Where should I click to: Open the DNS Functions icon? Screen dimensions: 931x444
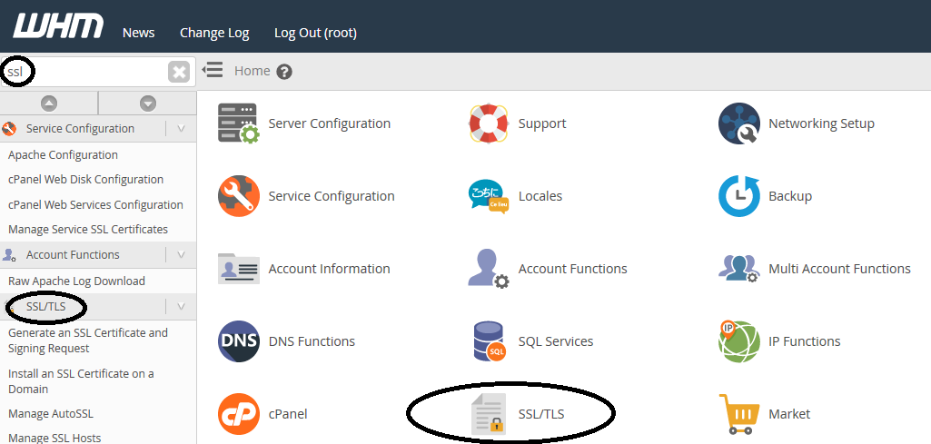(x=238, y=341)
